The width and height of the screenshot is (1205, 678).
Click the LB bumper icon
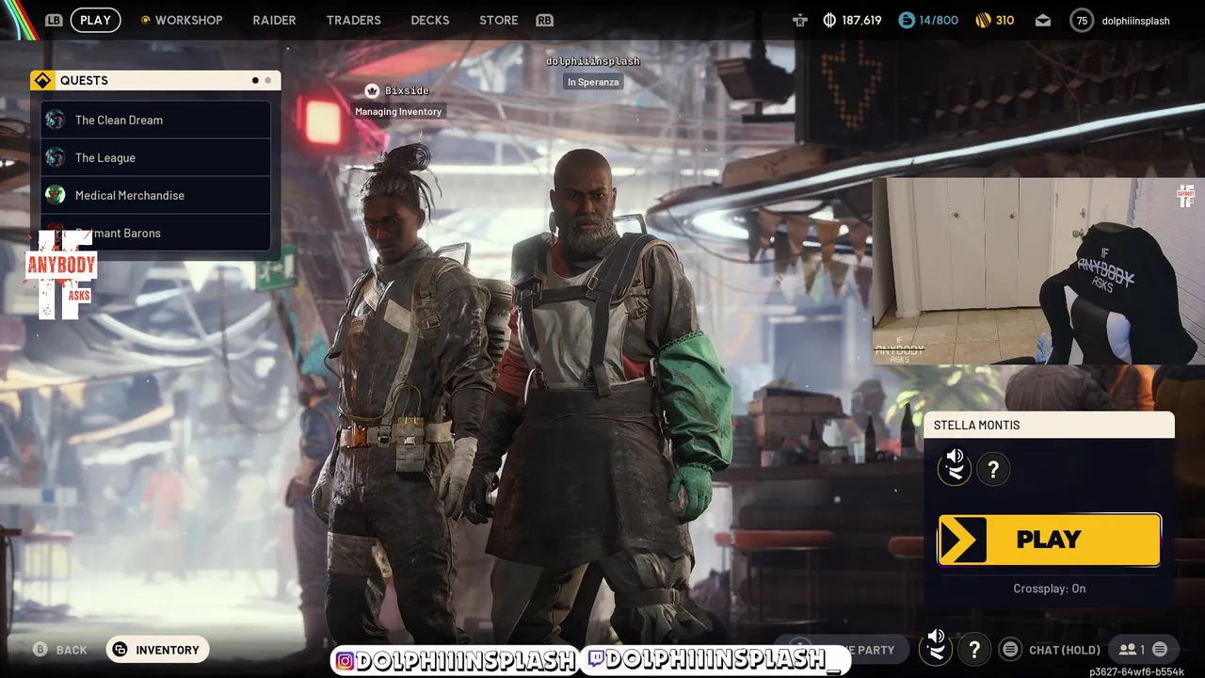pos(54,20)
